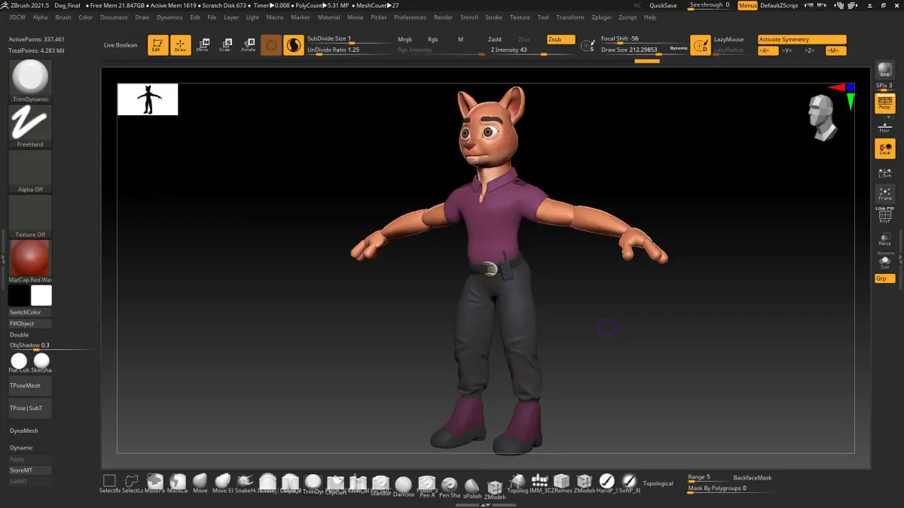Click the QuickSave button
The image size is (904, 508).
(x=664, y=5)
